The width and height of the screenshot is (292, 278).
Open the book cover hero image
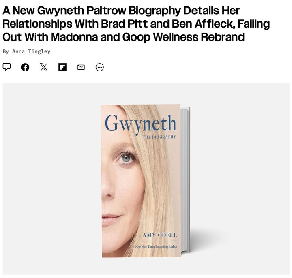[x=146, y=179]
